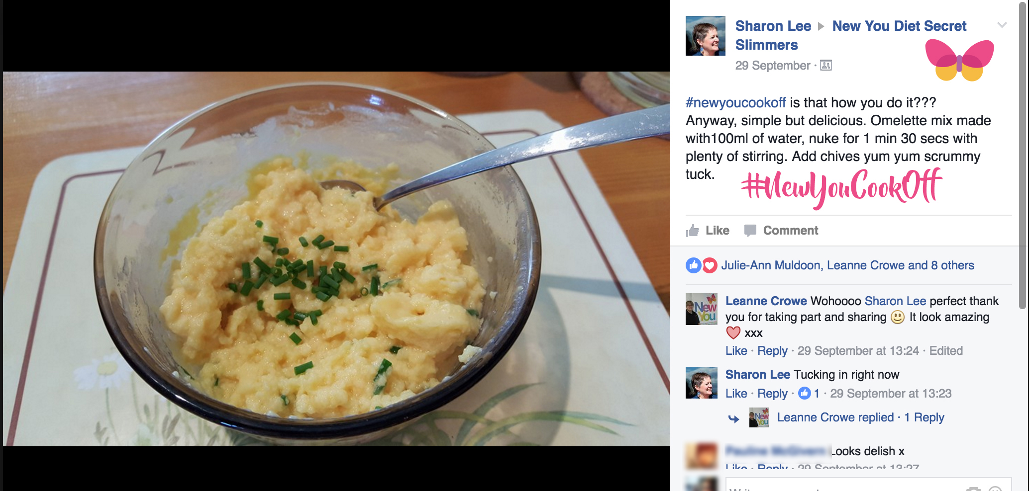Click the reply arrow icon beside Leanne Crowe replied
The width and height of the screenshot is (1029, 491).
coord(734,419)
